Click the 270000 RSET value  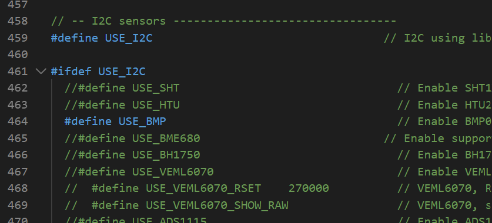(309, 188)
